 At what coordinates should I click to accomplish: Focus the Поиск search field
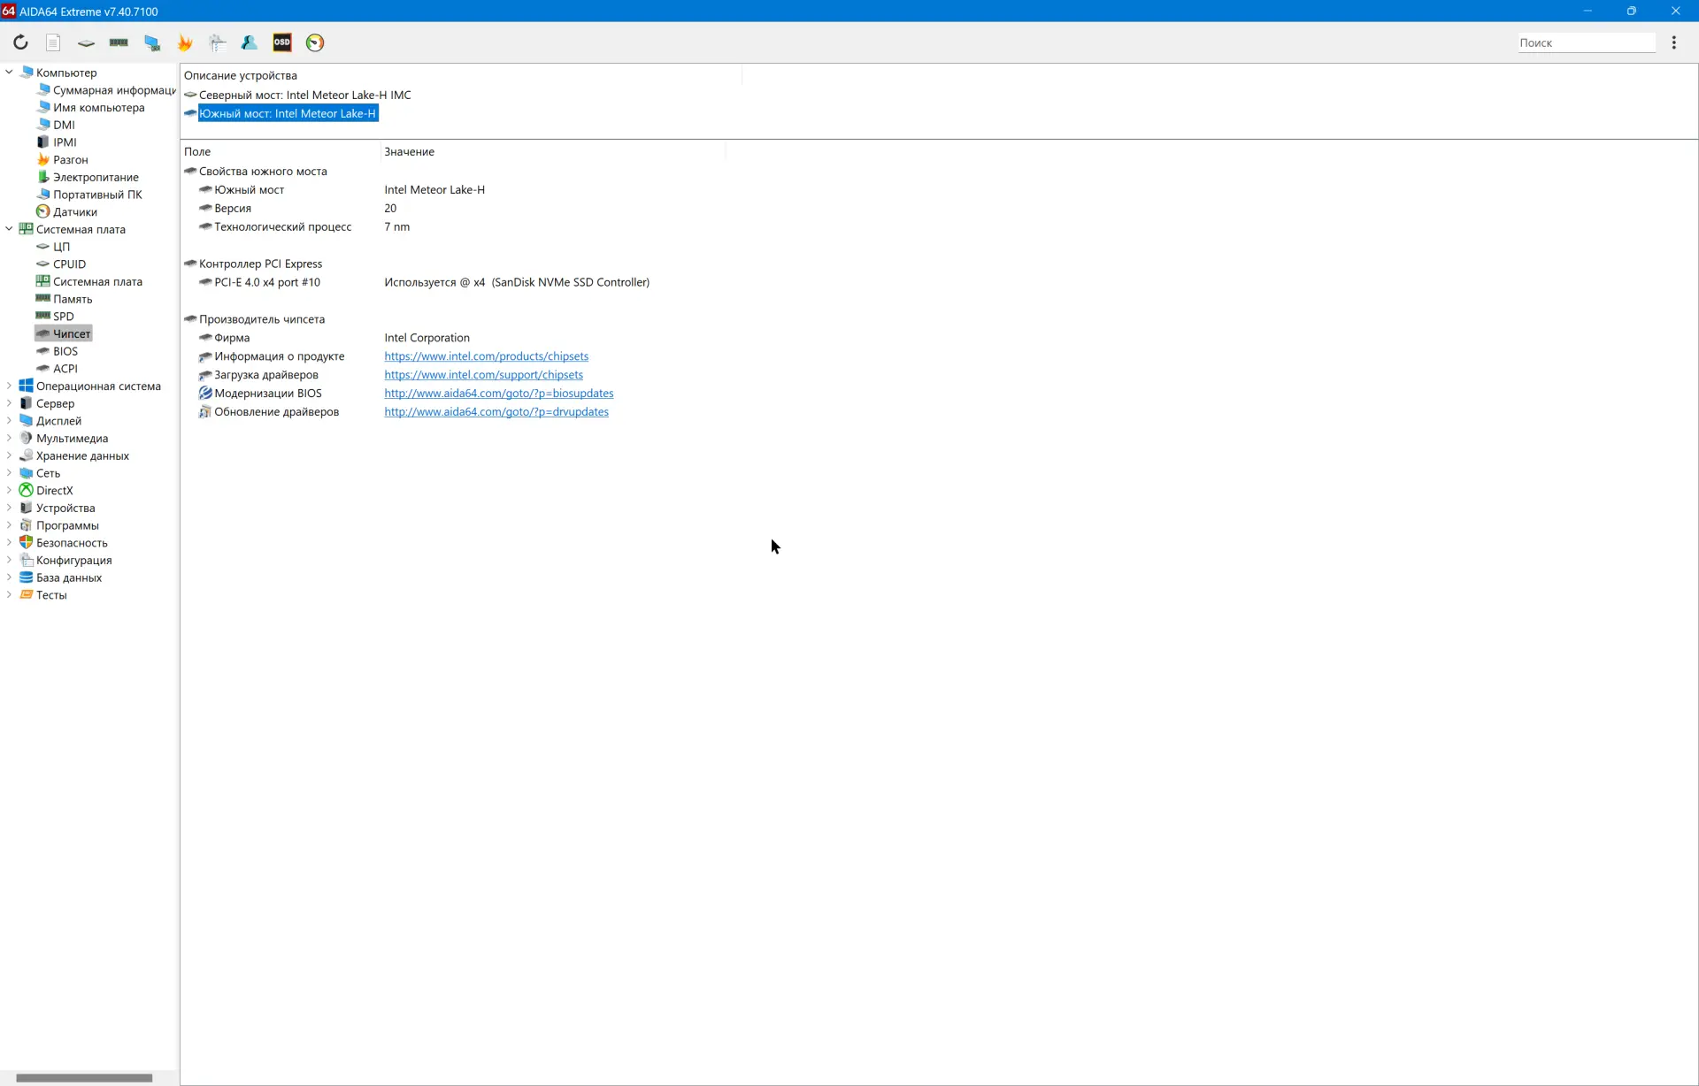pos(1587,42)
